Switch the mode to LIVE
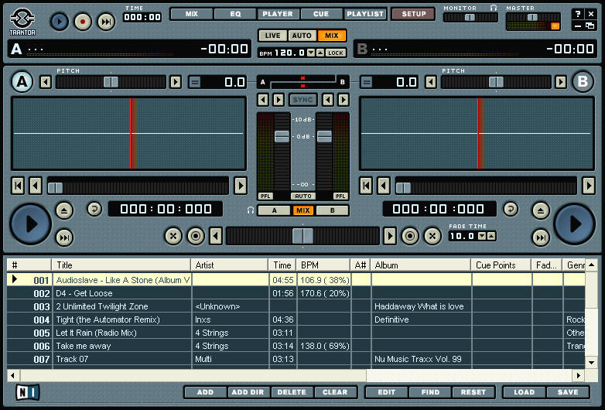 click(272, 36)
